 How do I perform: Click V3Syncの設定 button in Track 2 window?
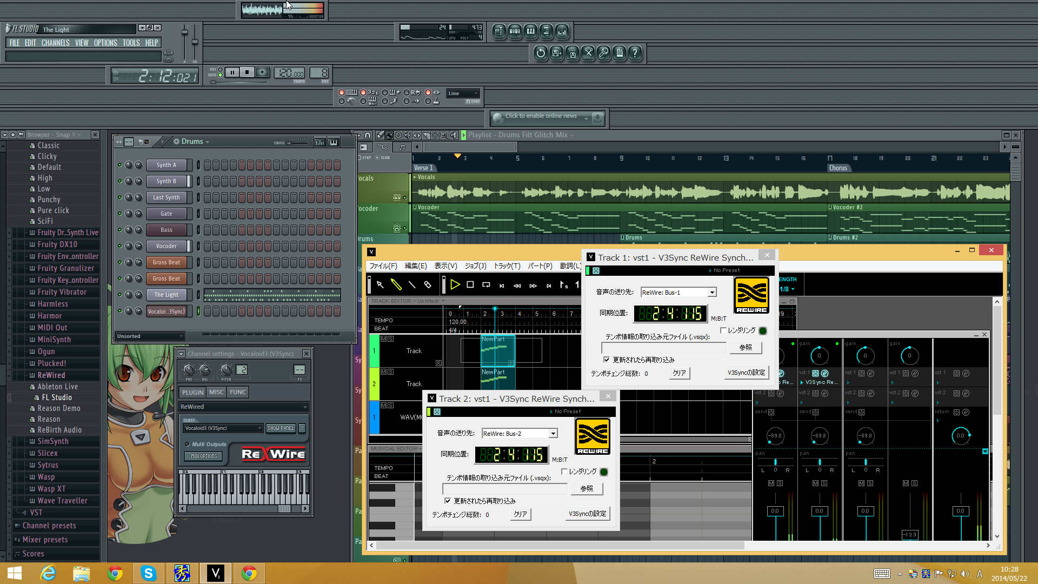click(x=588, y=514)
